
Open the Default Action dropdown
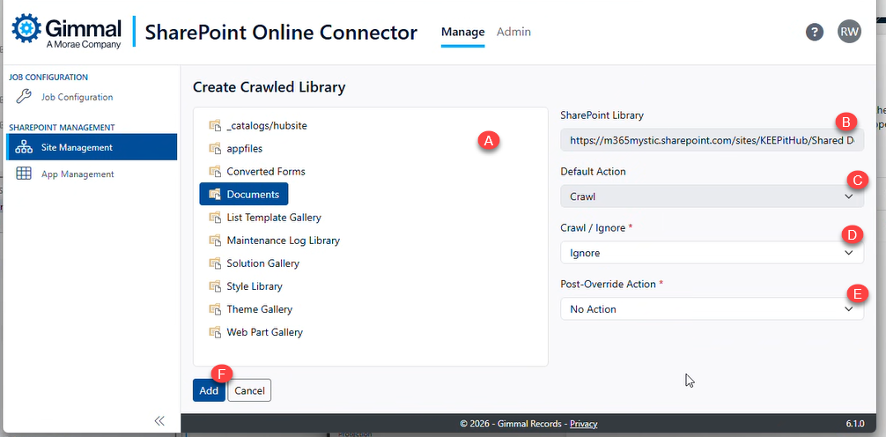click(712, 196)
